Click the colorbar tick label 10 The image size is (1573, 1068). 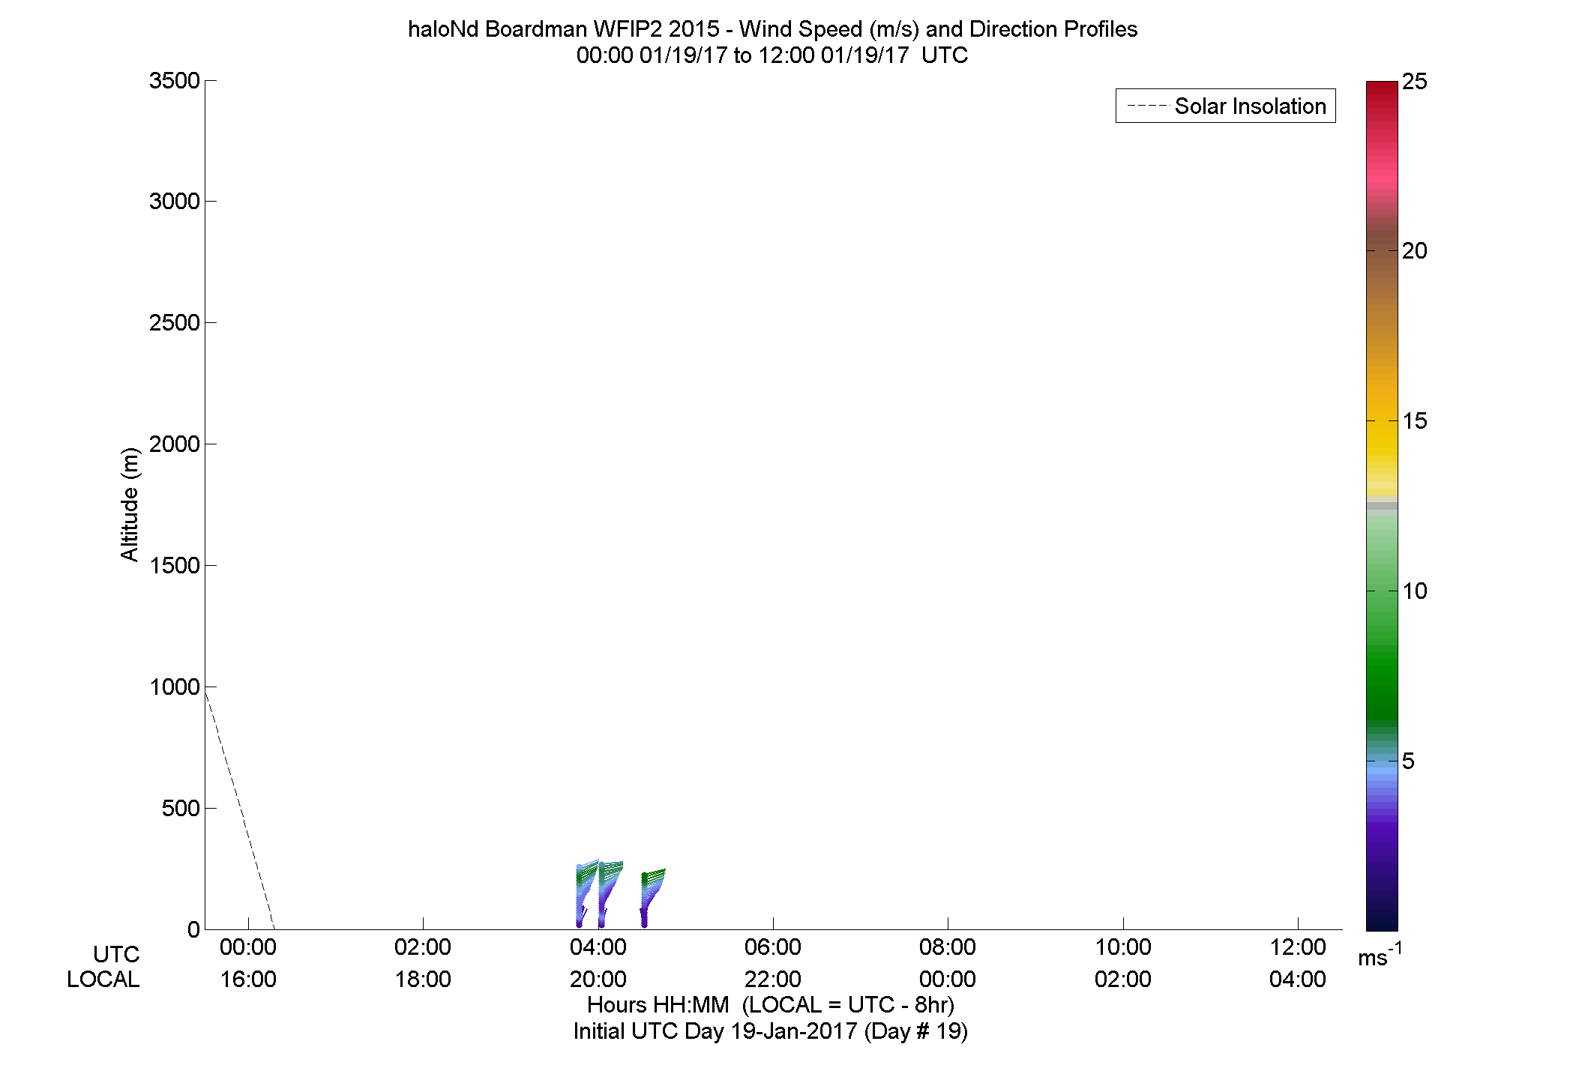click(1415, 591)
